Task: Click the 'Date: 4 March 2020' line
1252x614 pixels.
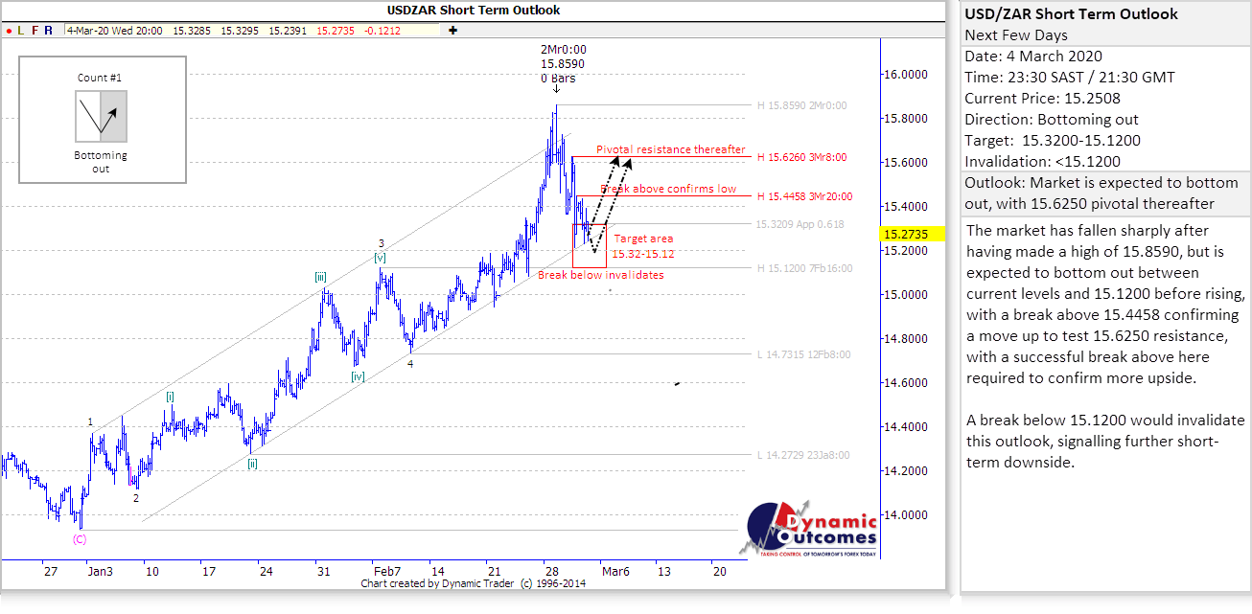Action: (1033, 57)
